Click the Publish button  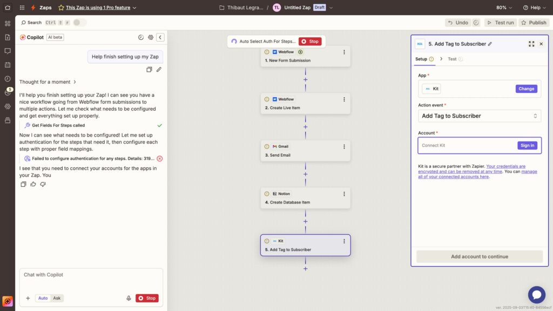click(534, 22)
